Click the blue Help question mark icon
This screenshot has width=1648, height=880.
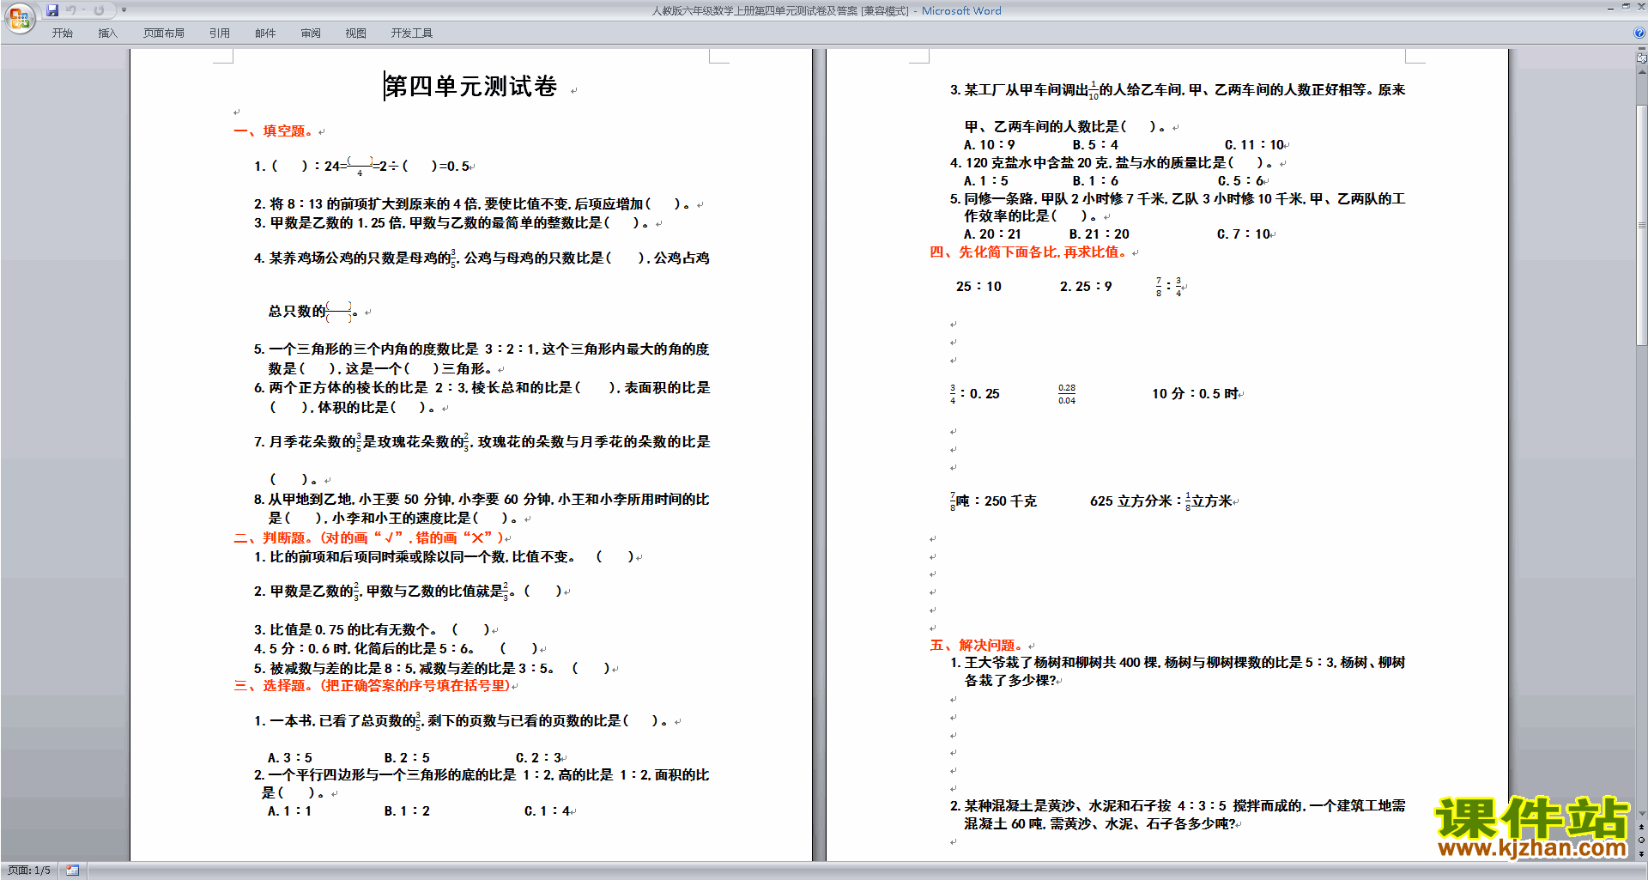[x=1639, y=33]
